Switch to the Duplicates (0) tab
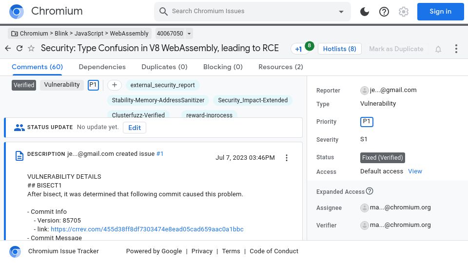 [x=164, y=67]
